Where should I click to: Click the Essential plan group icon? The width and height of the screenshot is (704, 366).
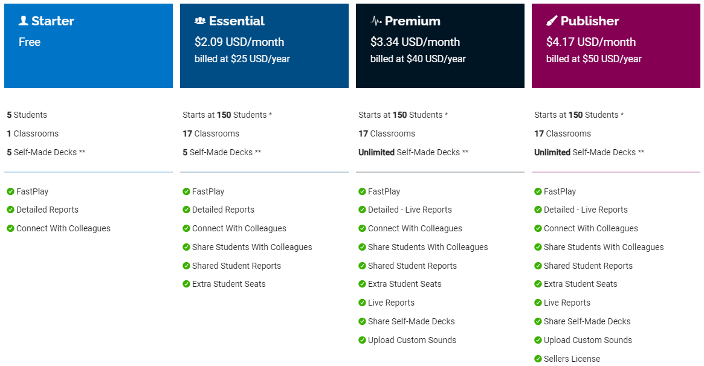point(200,21)
